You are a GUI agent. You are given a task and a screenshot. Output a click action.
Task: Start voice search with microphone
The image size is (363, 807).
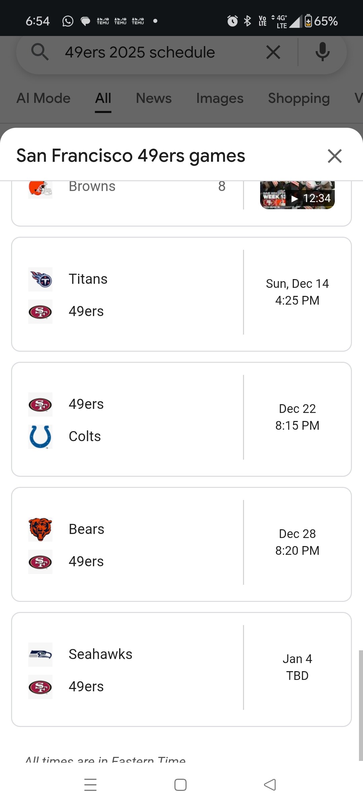[322, 52]
